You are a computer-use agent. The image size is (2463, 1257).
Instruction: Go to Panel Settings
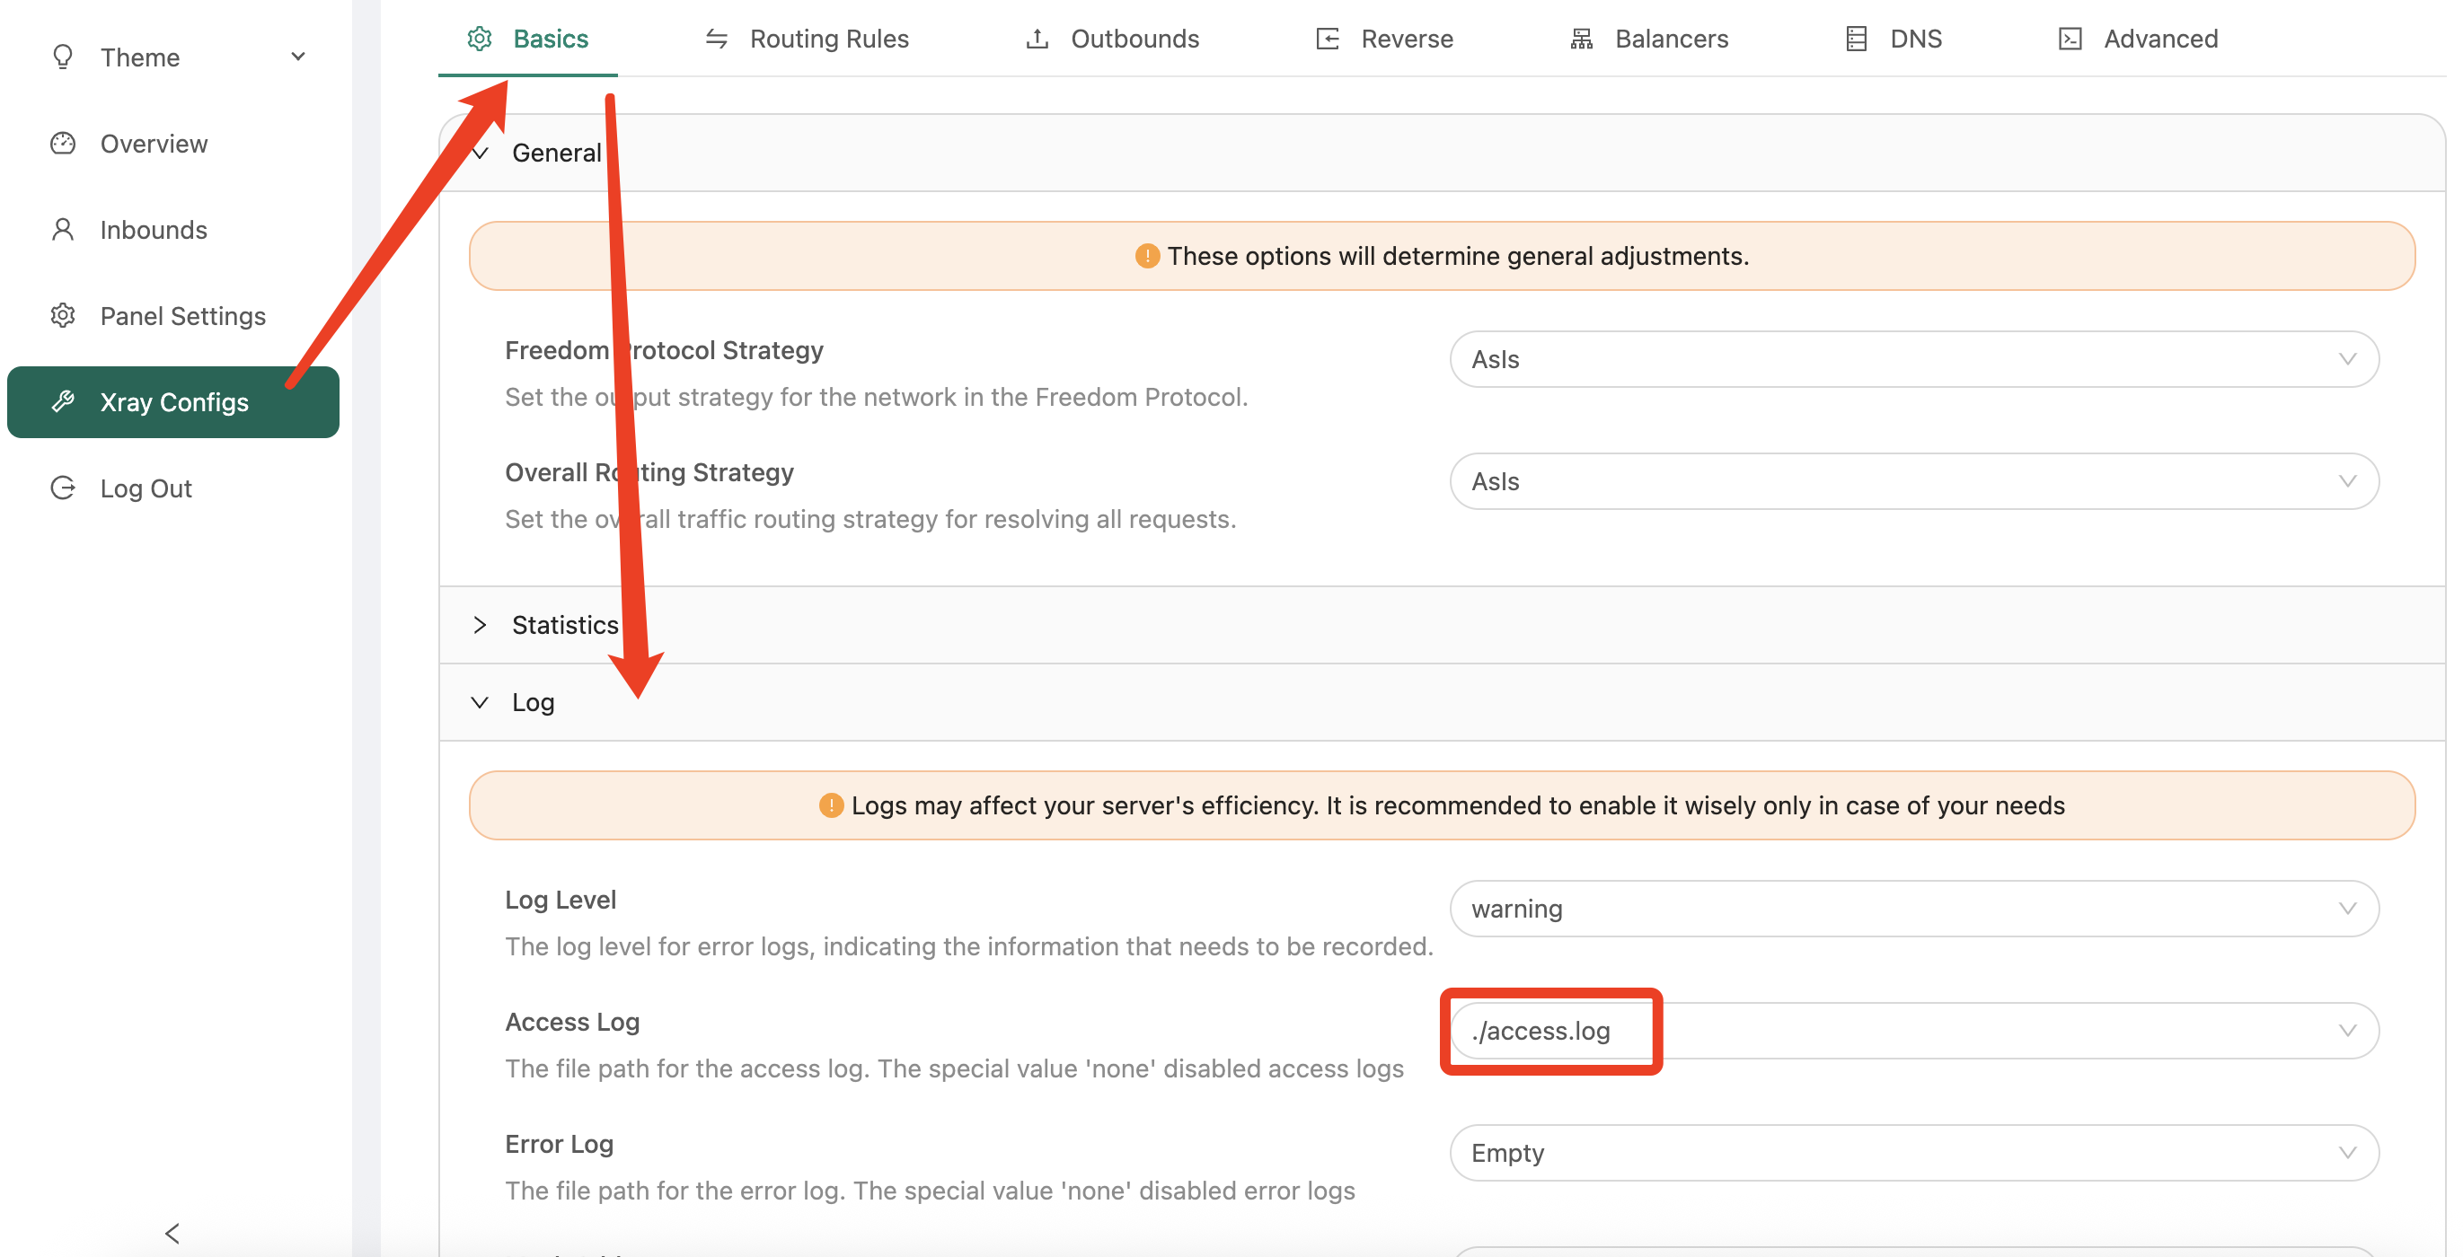point(181,315)
